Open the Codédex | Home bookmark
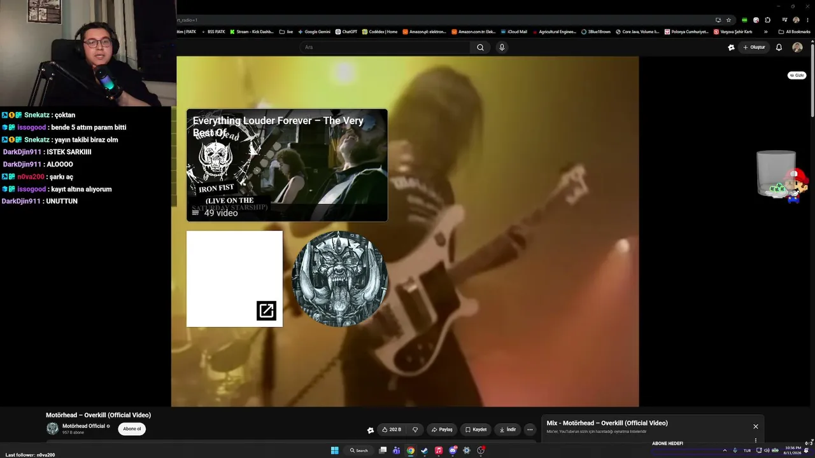The image size is (815, 458). pos(379,32)
